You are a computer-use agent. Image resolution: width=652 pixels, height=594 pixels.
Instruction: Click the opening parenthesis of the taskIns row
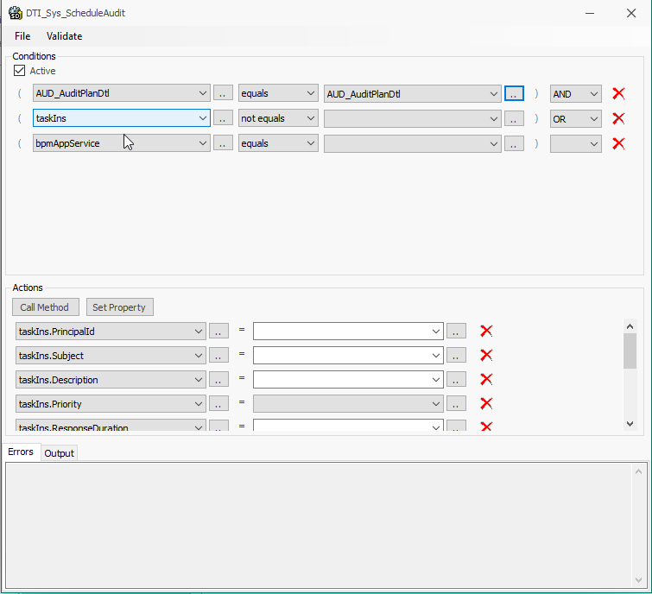[20, 118]
